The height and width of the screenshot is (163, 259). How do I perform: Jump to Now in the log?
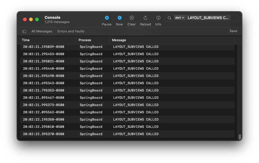click(x=119, y=21)
